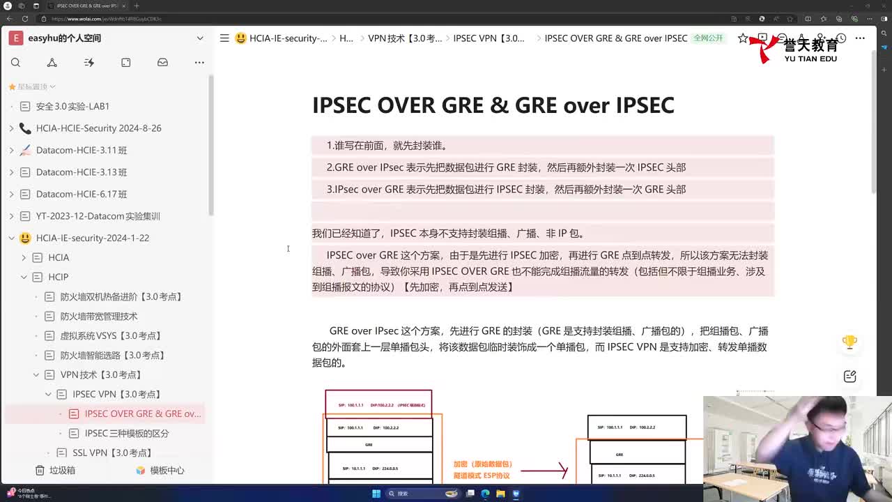
Task: Toggle sidebar with hamburger menu icon
Action: click(x=224, y=38)
